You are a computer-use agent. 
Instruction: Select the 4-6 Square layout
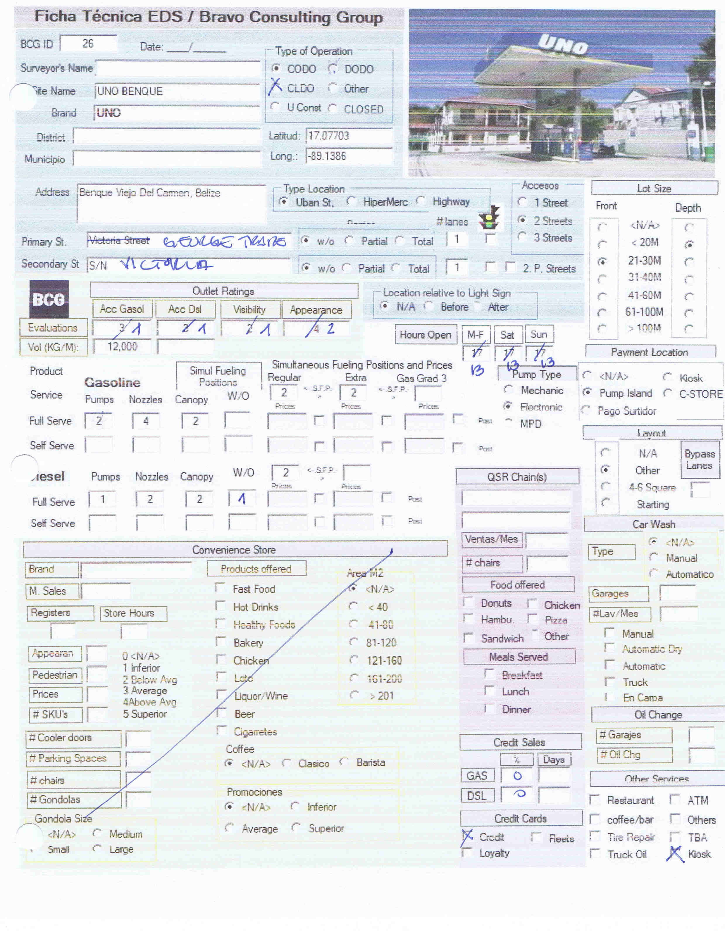605,487
